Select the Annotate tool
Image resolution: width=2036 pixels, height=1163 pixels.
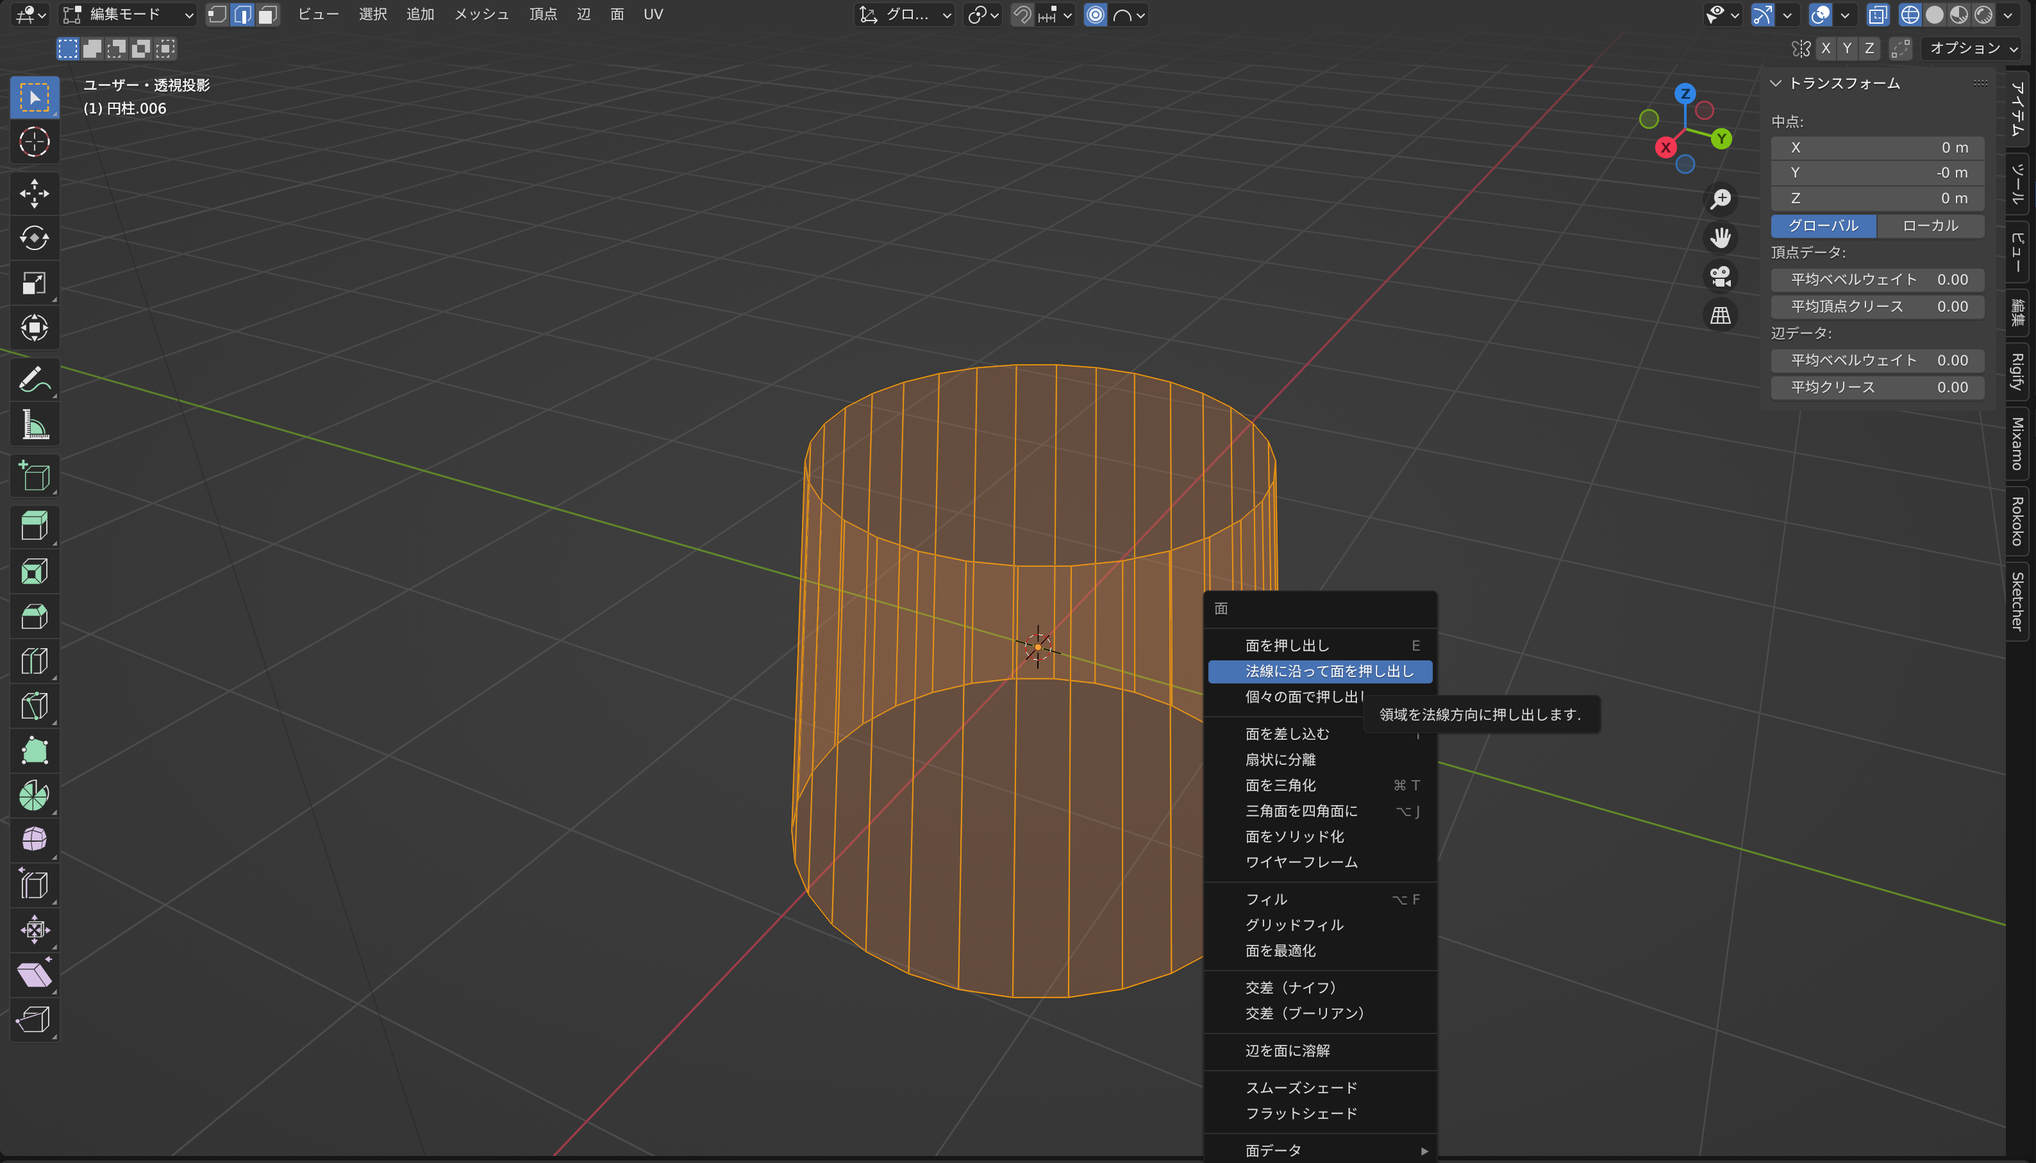pyautogui.click(x=35, y=380)
